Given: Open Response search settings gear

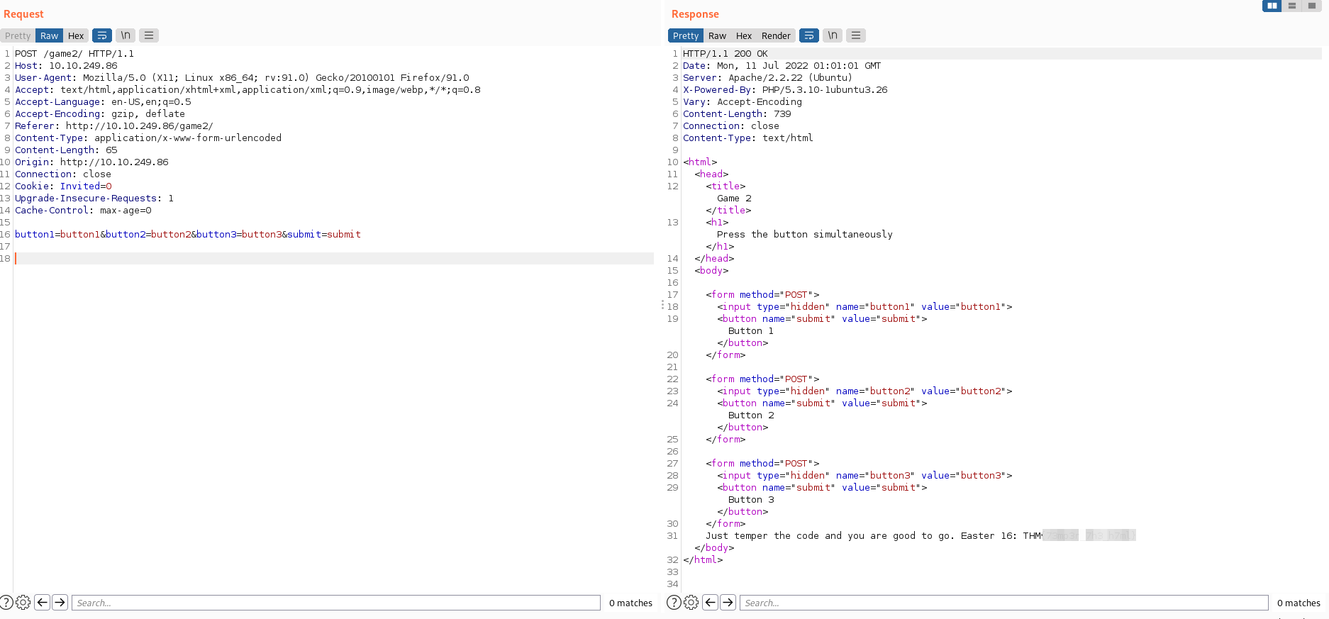Looking at the screenshot, I should pos(691,603).
